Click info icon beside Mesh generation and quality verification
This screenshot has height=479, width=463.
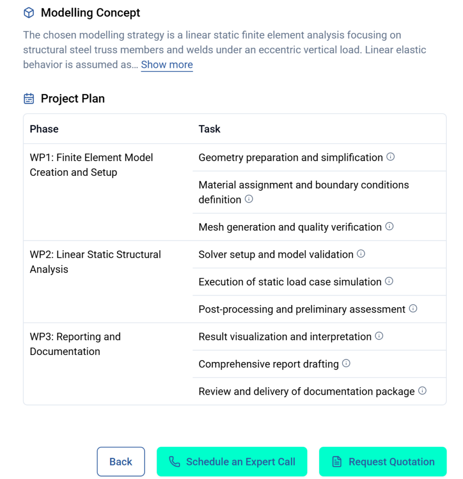coord(390,227)
